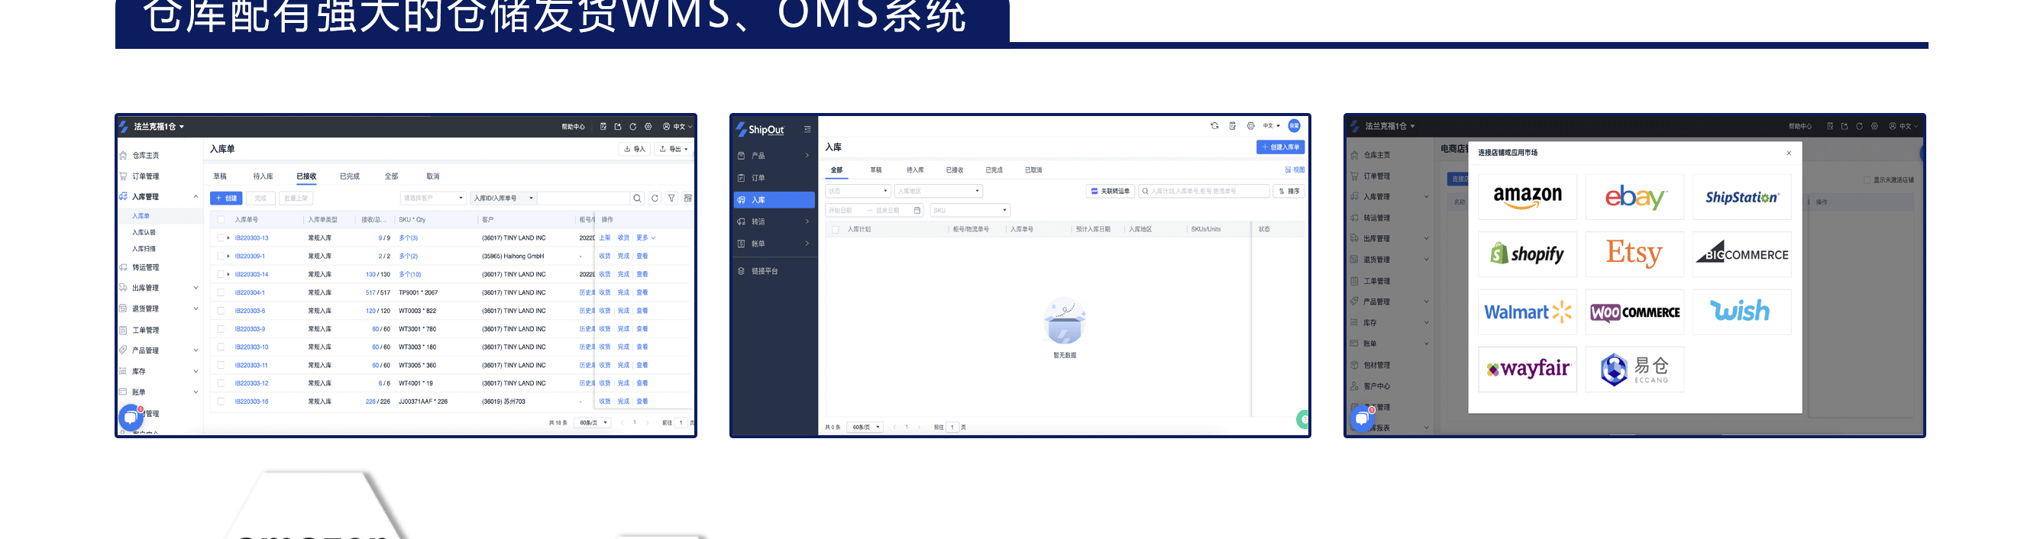Tick the checkbox for row IB220303-6
Viewport: 2037px width, 539px height.
coord(221,311)
